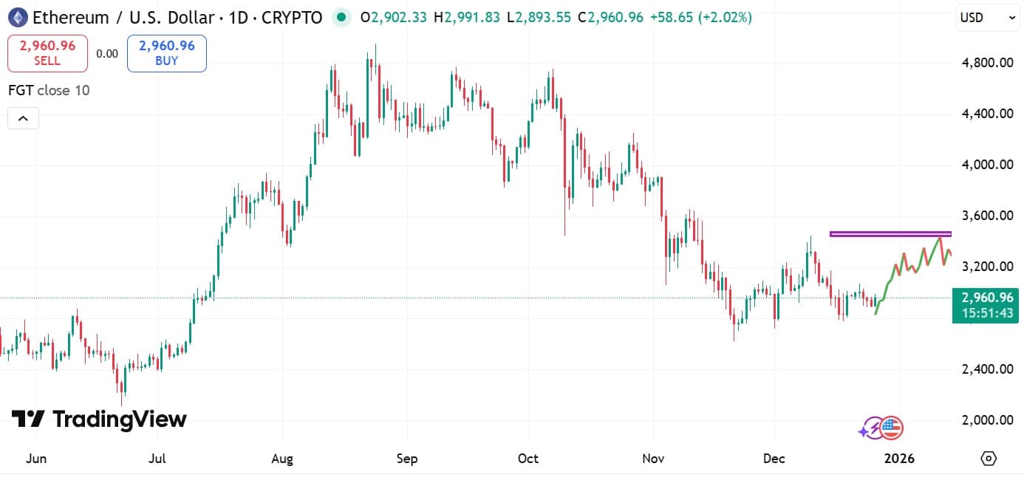Click the 0.00 spread value between SELL and BUY
Viewport: 1024px width, 483px height.
tap(106, 53)
